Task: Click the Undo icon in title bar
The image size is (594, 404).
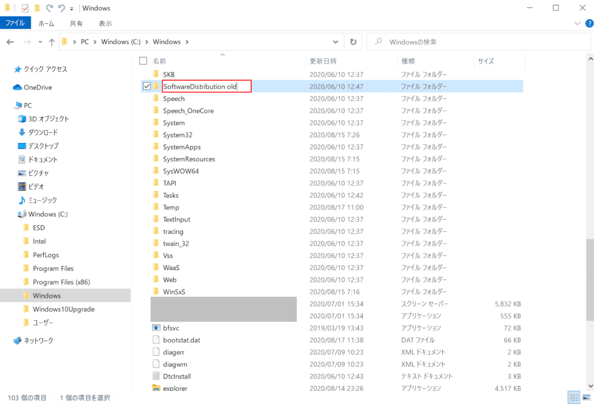Action: (62, 8)
